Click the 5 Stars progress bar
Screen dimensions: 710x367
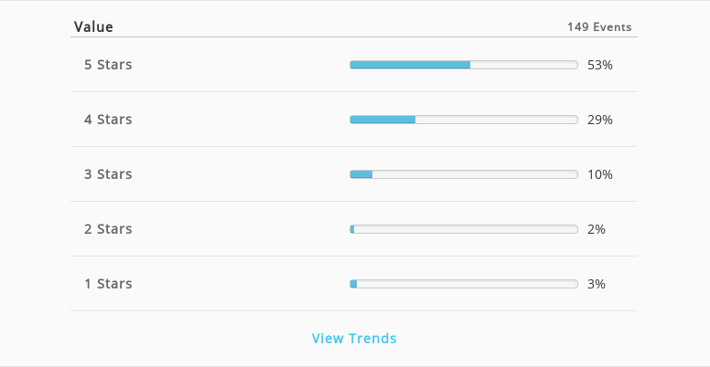464,65
